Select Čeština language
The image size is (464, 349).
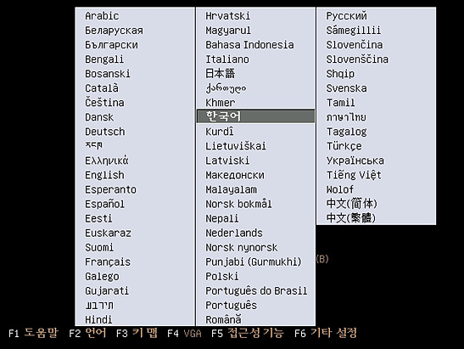click(104, 103)
